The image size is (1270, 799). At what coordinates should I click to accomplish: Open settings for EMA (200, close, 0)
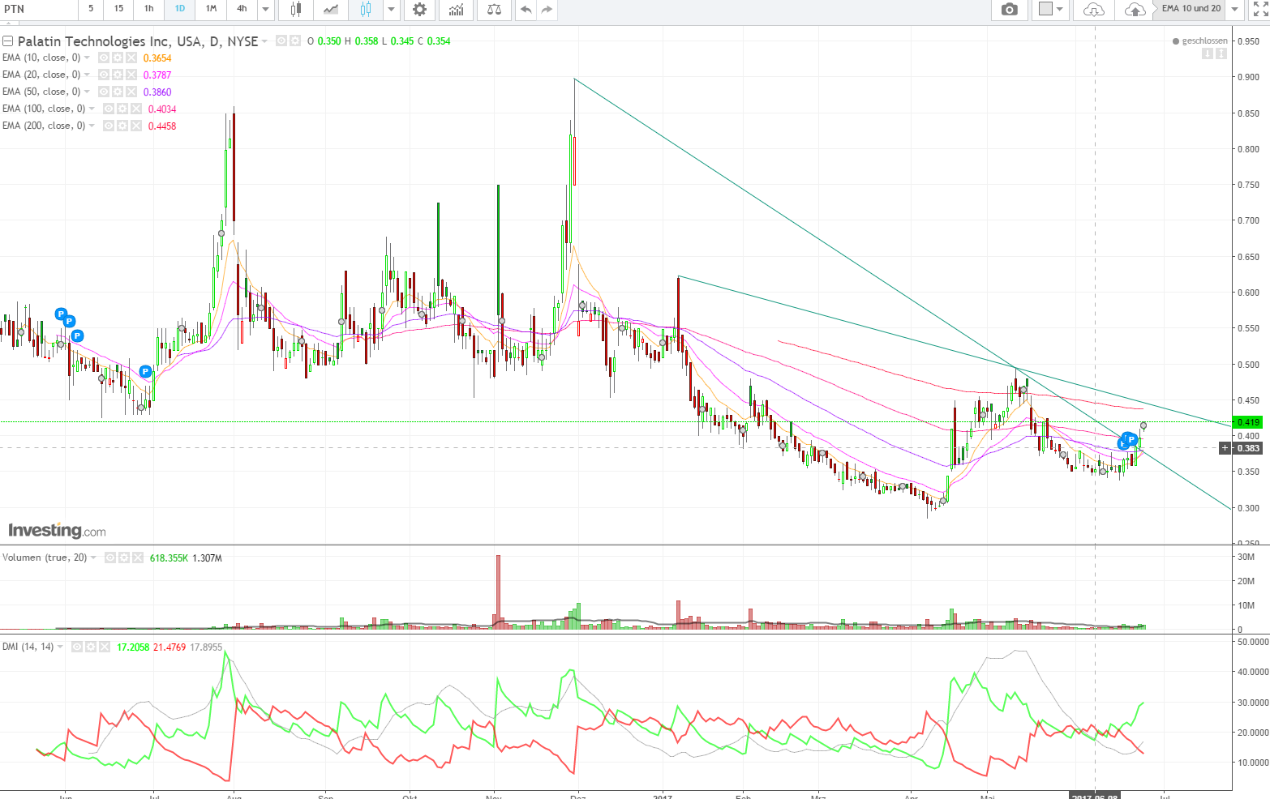point(122,126)
